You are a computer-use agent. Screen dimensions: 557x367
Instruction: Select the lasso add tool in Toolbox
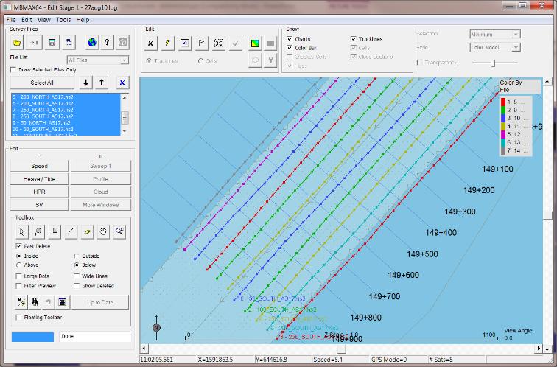(38, 232)
